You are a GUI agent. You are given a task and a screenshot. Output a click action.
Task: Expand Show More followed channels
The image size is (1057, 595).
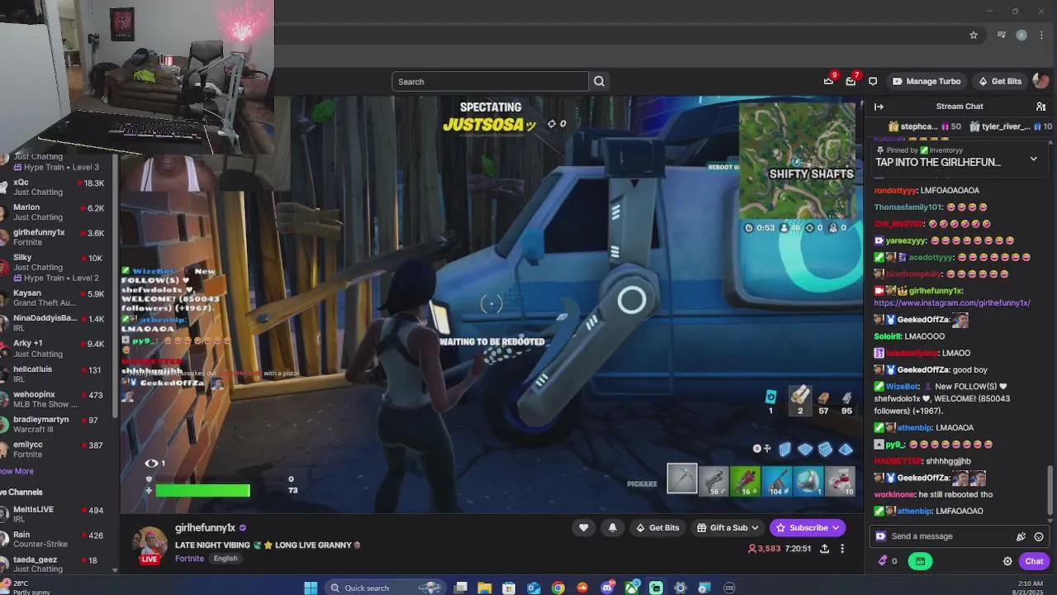17,471
